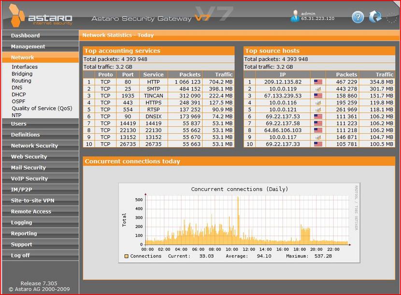Click the US flag for host 64.86.106.103
The width and height of the screenshot is (401, 295).
click(318, 131)
